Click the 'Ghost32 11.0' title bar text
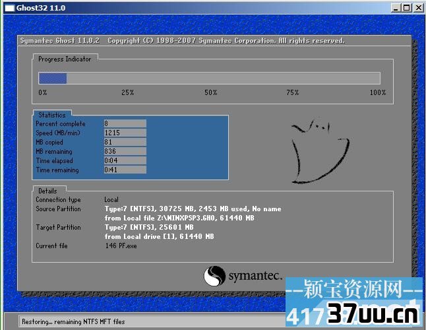Image resolution: width=426 pixels, height=330 pixels. [x=41, y=8]
